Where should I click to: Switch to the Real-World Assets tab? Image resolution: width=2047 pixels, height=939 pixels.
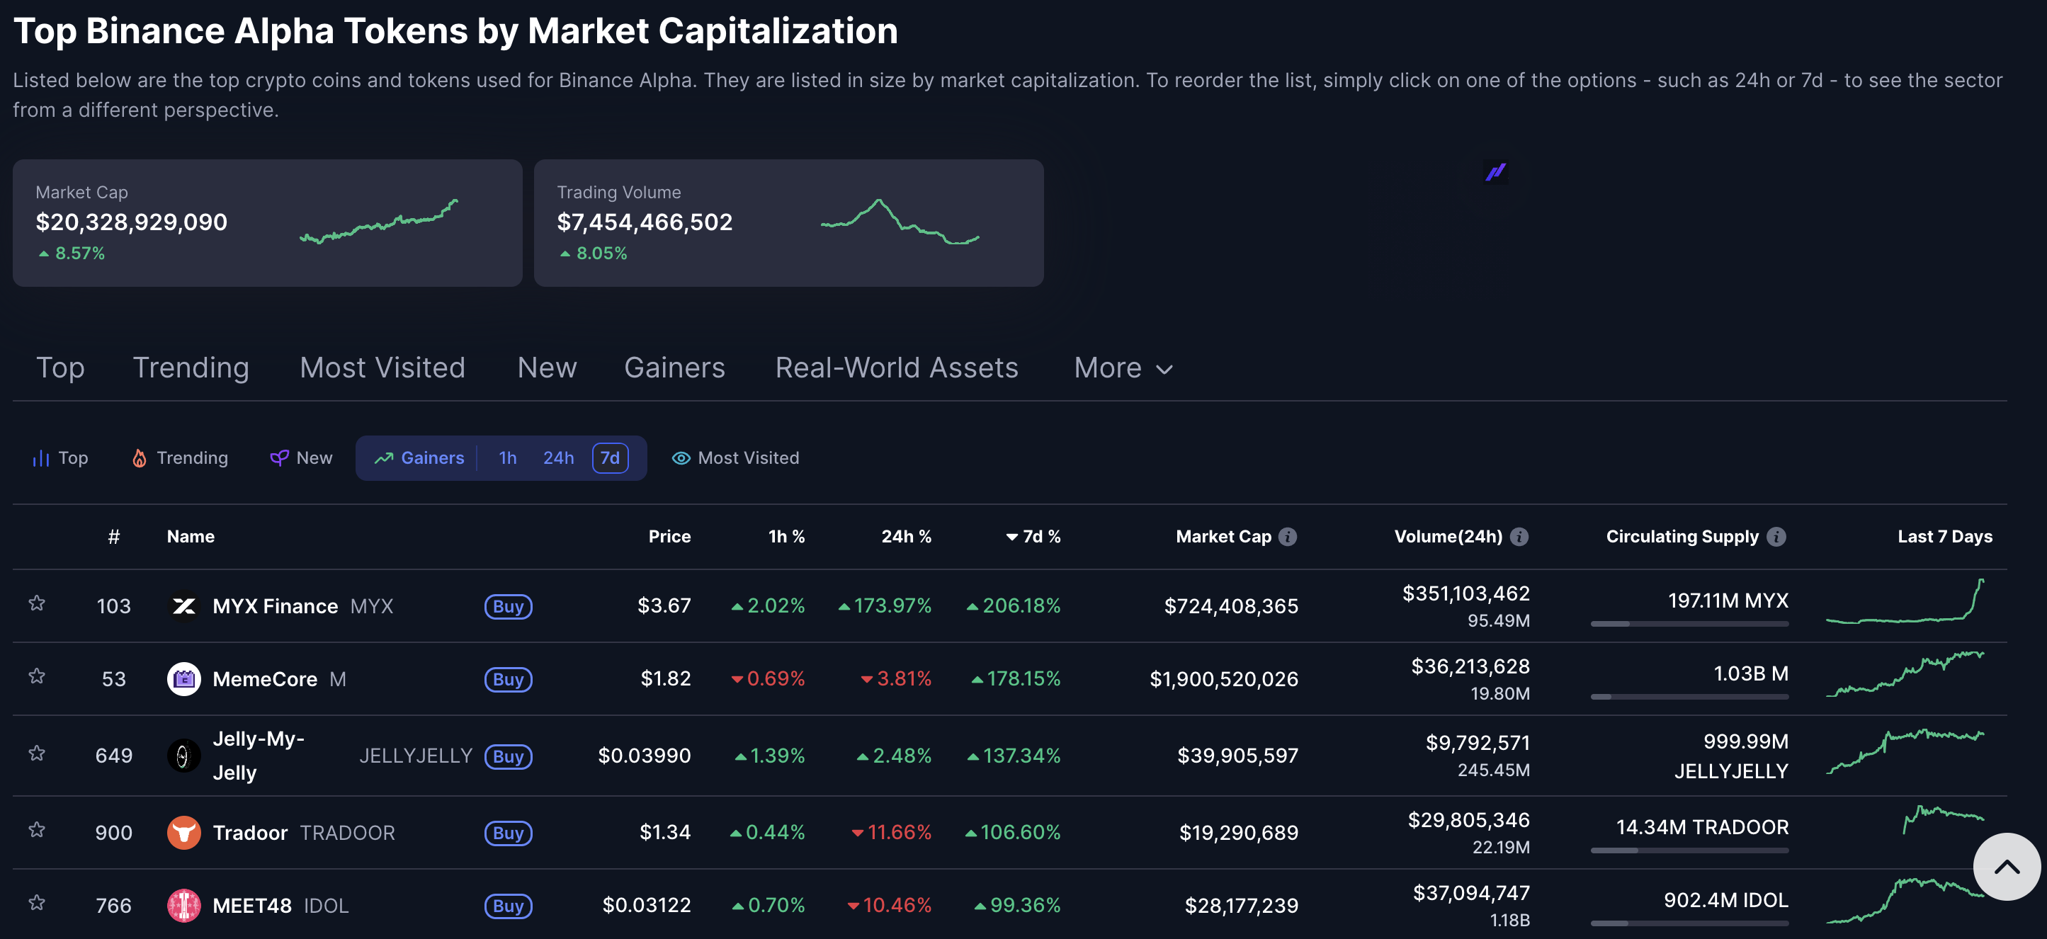[x=896, y=368]
